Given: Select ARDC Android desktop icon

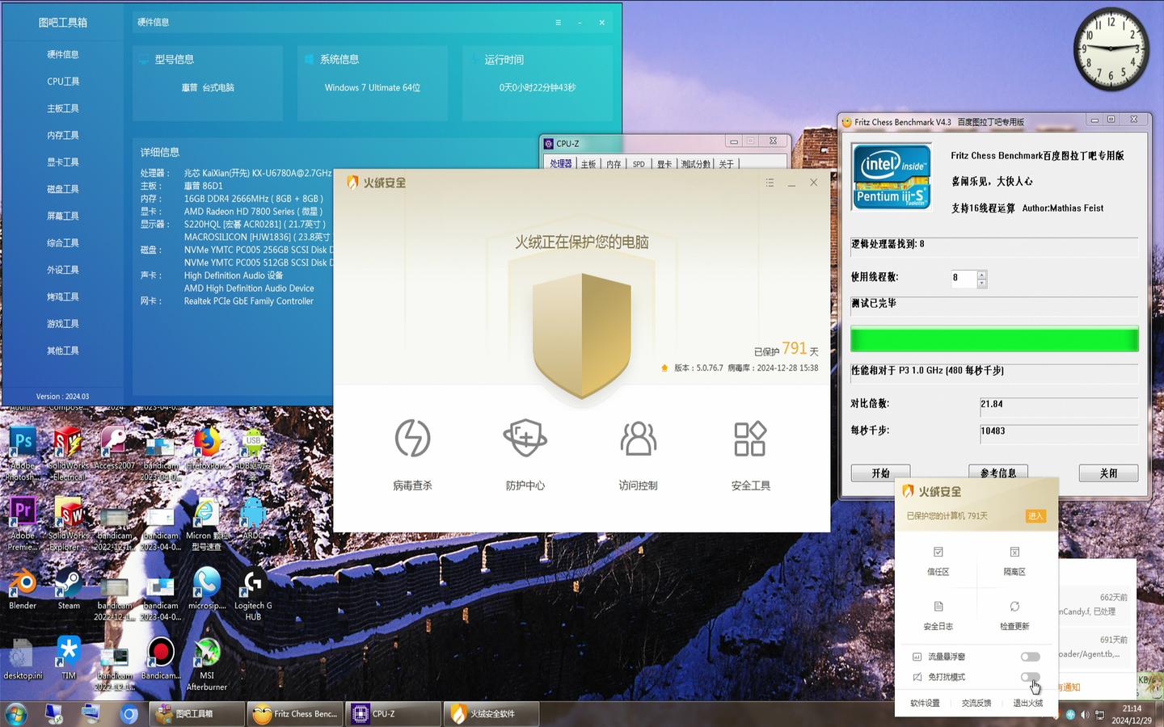Looking at the screenshot, I should coord(253,519).
